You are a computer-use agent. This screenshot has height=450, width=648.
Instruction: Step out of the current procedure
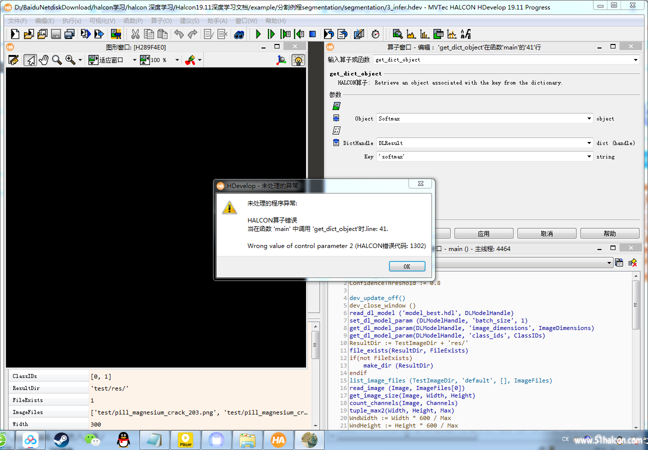(299, 34)
